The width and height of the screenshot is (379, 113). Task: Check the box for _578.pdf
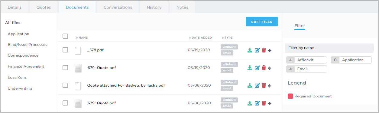click(x=65, y=50)
